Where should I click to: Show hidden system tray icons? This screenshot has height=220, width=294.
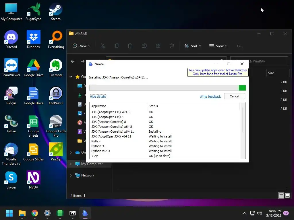pos(245,213)
